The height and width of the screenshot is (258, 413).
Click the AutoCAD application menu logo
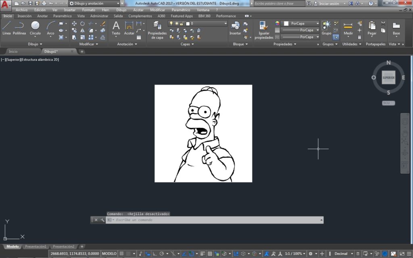coord(5,5)
